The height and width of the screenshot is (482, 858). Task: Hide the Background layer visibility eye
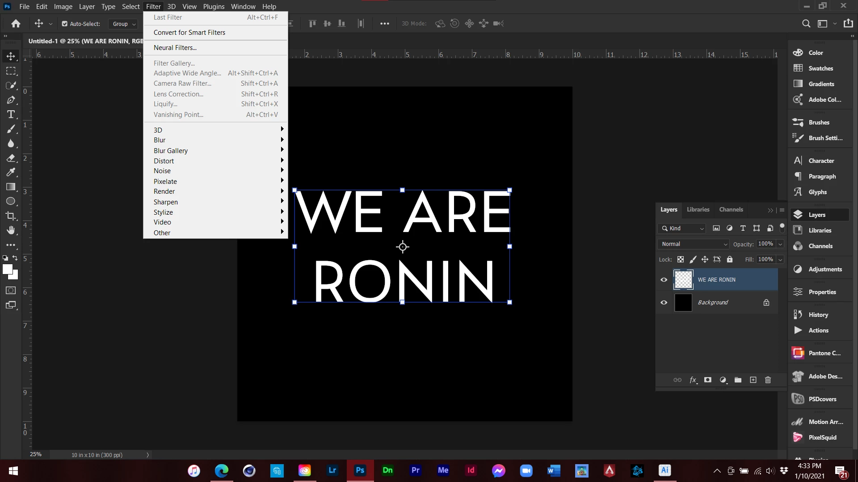664,303
